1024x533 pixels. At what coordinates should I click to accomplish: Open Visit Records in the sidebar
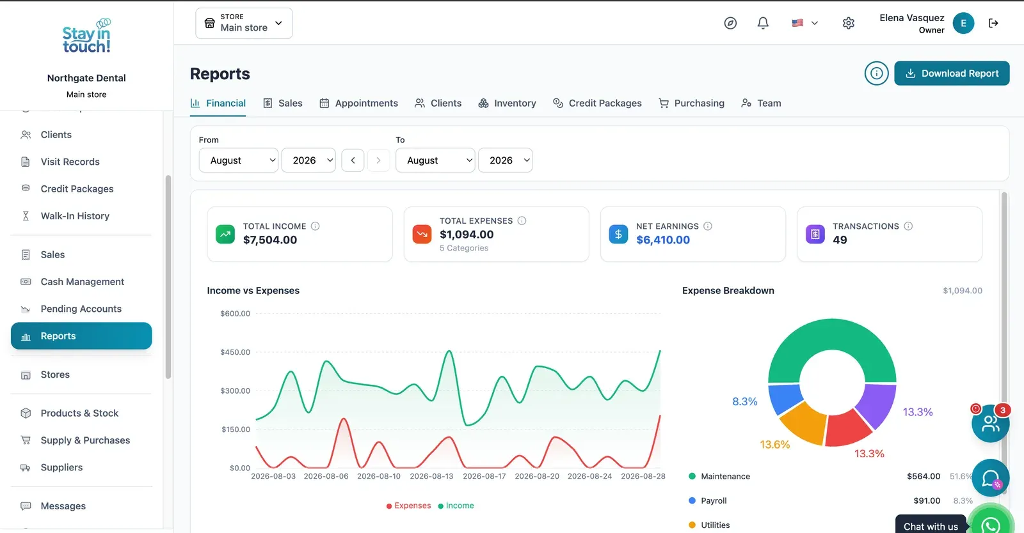tap(81, 162)
